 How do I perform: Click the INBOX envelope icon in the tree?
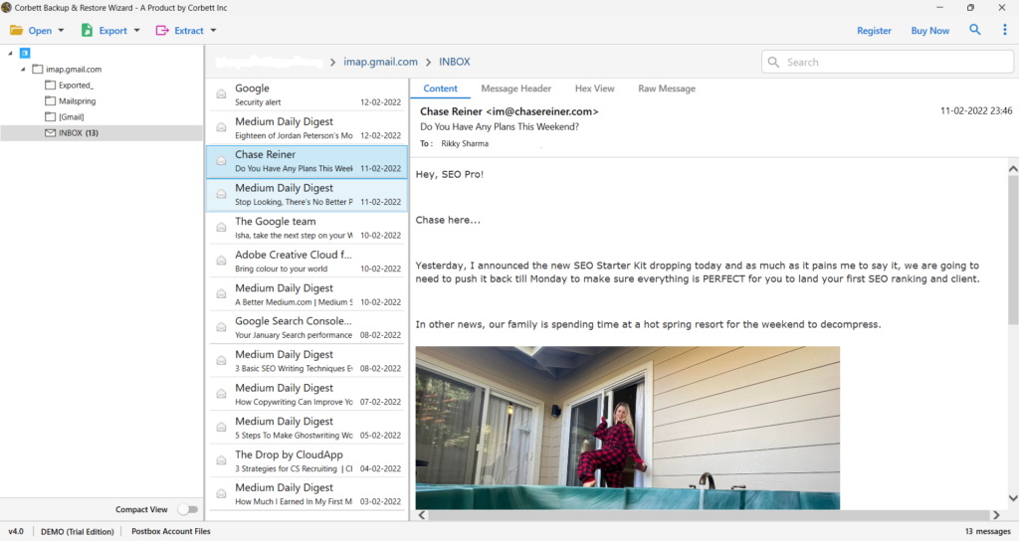pyautogui.click(x=50, y=132)
